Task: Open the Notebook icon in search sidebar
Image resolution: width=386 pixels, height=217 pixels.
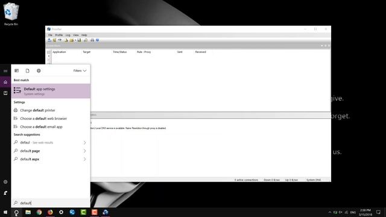Action: (x=5, y=93)
